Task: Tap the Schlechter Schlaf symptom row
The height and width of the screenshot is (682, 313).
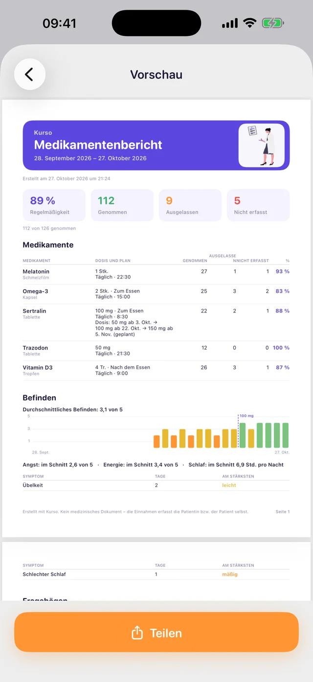Action: click(x=156, y=574)
